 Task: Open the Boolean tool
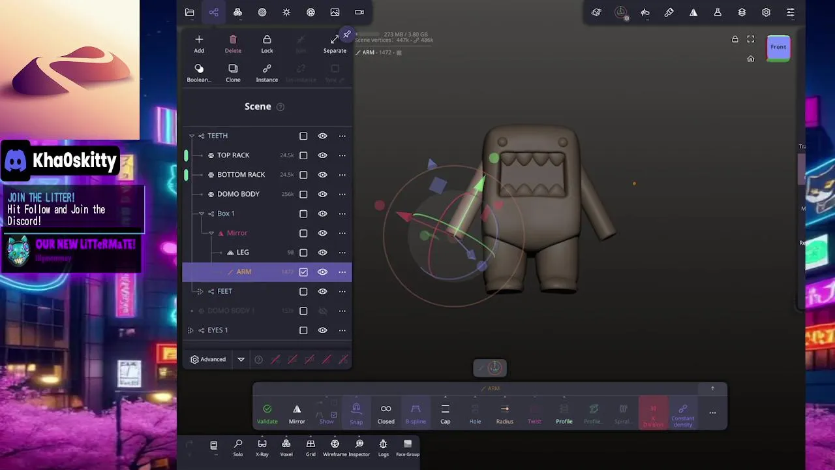(199, 72)
